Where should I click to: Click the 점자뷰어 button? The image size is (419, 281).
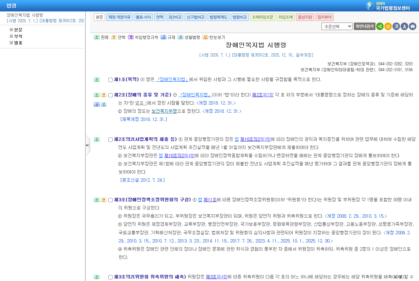pyautogui.click(x=324, y=17)
